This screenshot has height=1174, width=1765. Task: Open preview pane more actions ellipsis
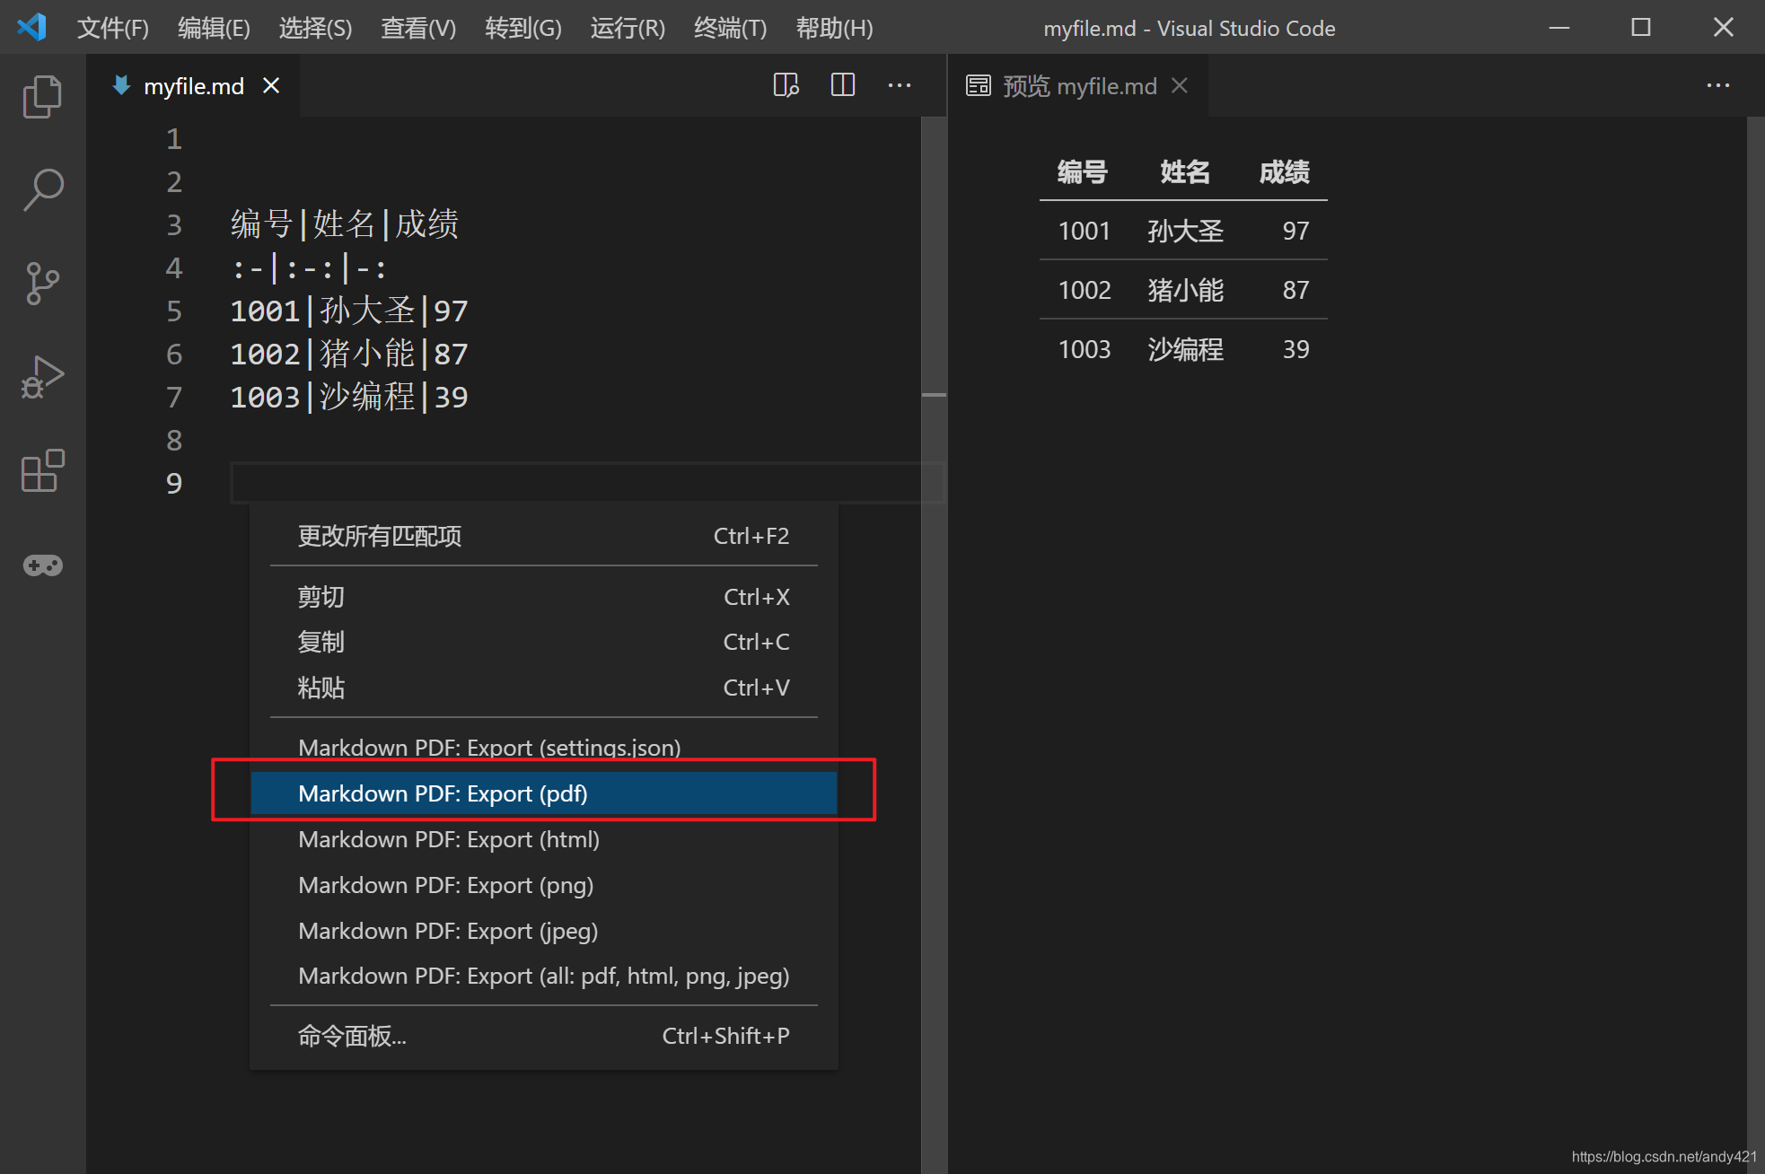pos(1717,85)
